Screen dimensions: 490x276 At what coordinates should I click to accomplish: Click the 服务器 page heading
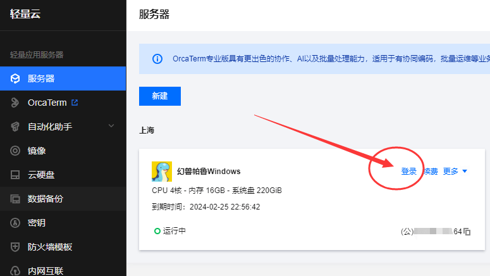[x=154, y=15]
